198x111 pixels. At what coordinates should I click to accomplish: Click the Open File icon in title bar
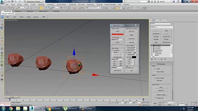9,1
